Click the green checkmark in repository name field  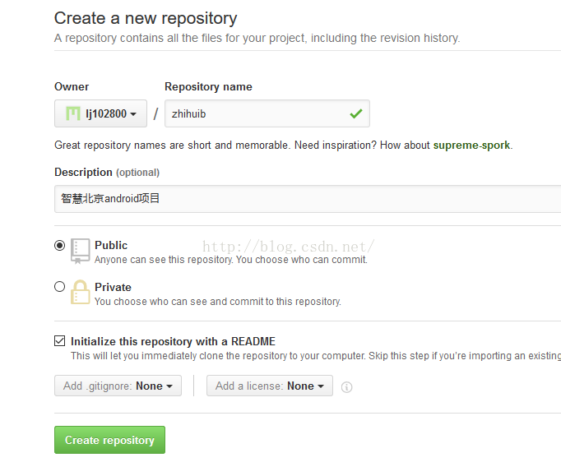(355, 114)
